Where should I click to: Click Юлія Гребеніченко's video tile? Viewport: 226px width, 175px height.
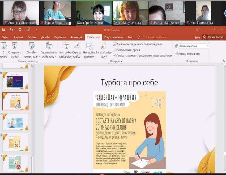94,13
